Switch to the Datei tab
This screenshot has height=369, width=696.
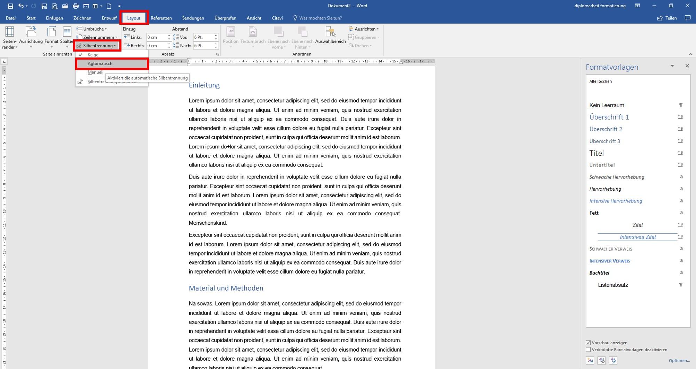click(x=10, y=18)
